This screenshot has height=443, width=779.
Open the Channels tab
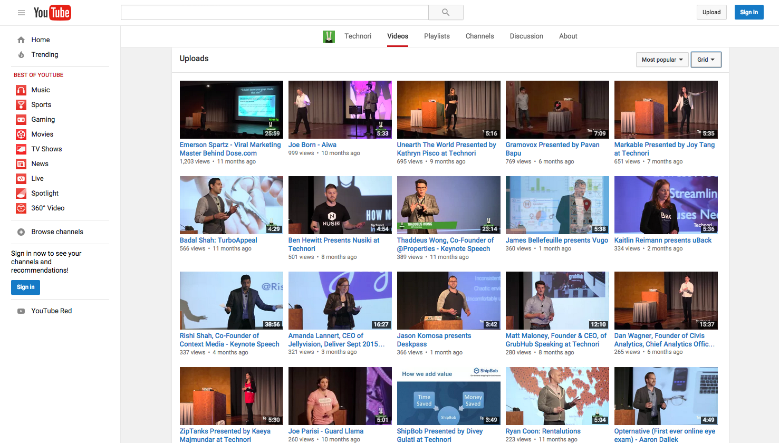point(480,36)
